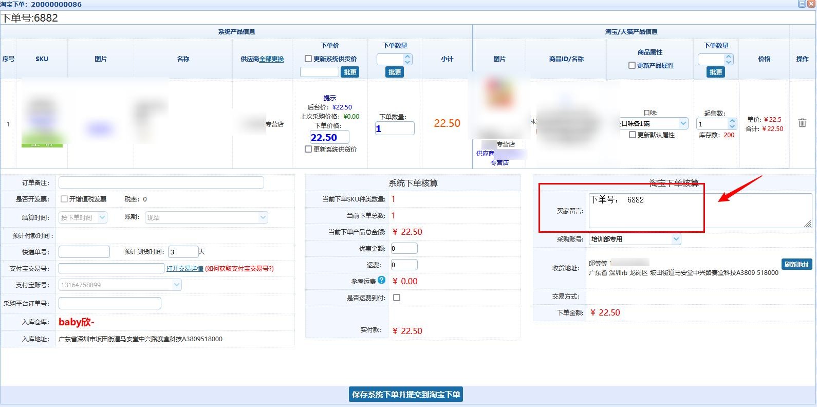Viewport: 817px width, 407px height.
Task: Click the blue help icon beside 参考运费
Action: (381, 280)
